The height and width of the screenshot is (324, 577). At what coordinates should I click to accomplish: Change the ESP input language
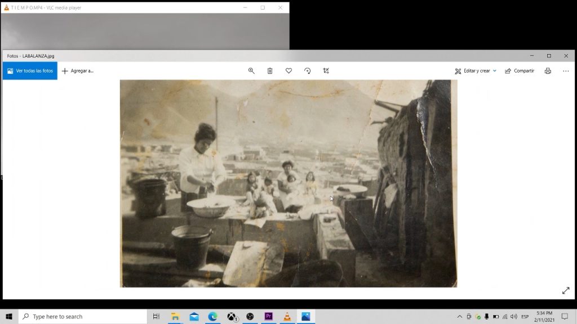coord(525,316)
